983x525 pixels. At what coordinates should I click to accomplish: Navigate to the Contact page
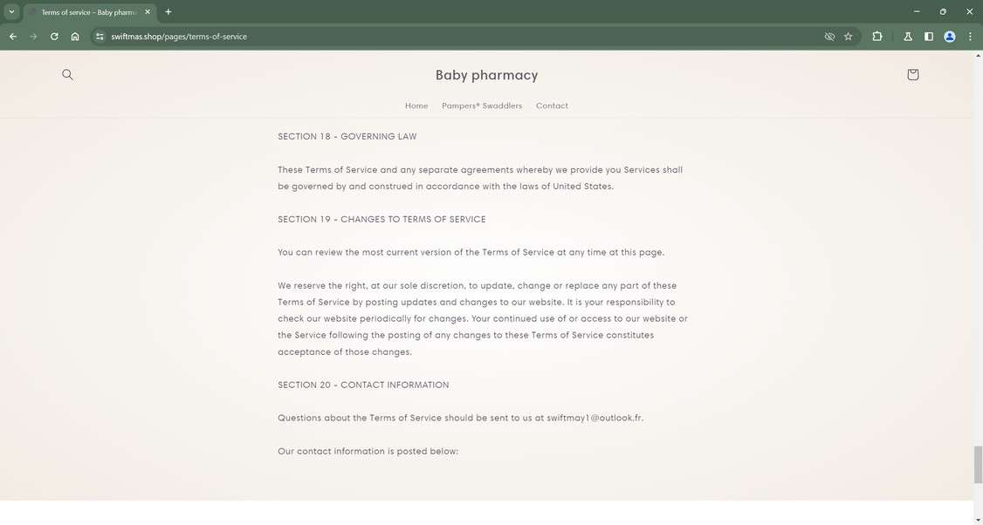(552, 106)
